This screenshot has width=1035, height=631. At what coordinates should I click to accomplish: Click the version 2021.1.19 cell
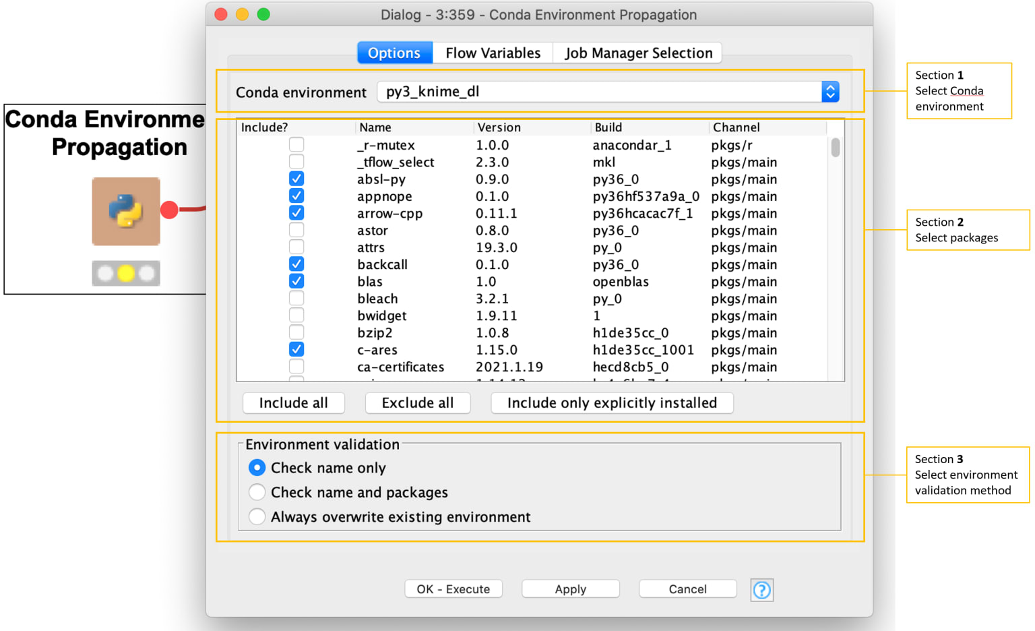509,367
